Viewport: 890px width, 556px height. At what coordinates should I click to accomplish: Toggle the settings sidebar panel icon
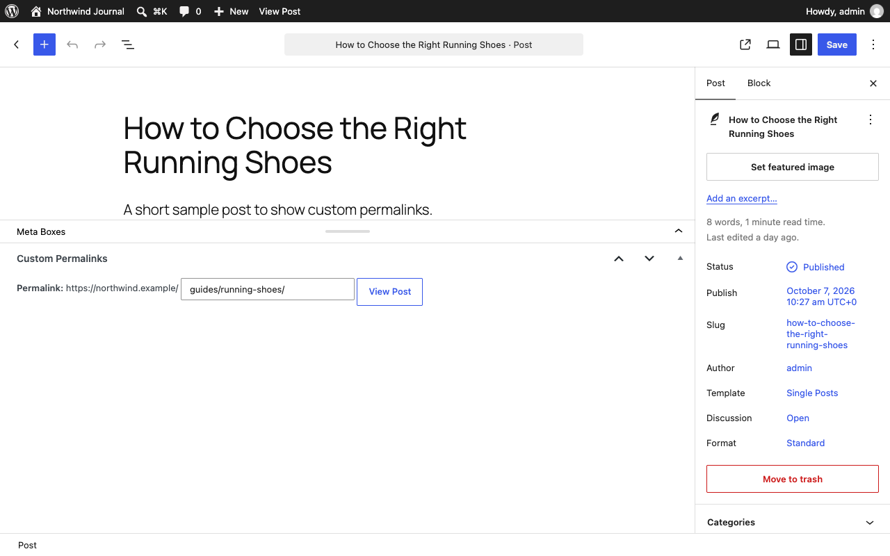tap(801, 44)
